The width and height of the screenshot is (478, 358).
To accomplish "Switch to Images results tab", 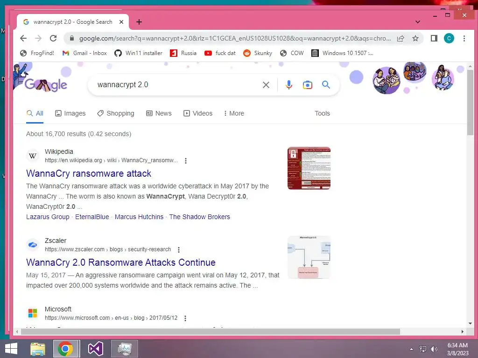I will pyautogui.click(x=70, y=114).
